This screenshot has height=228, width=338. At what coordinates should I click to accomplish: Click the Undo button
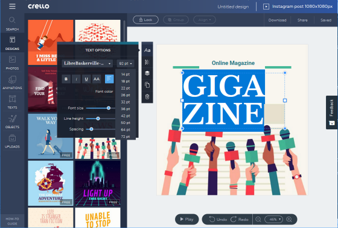click(x=218, y=220)
